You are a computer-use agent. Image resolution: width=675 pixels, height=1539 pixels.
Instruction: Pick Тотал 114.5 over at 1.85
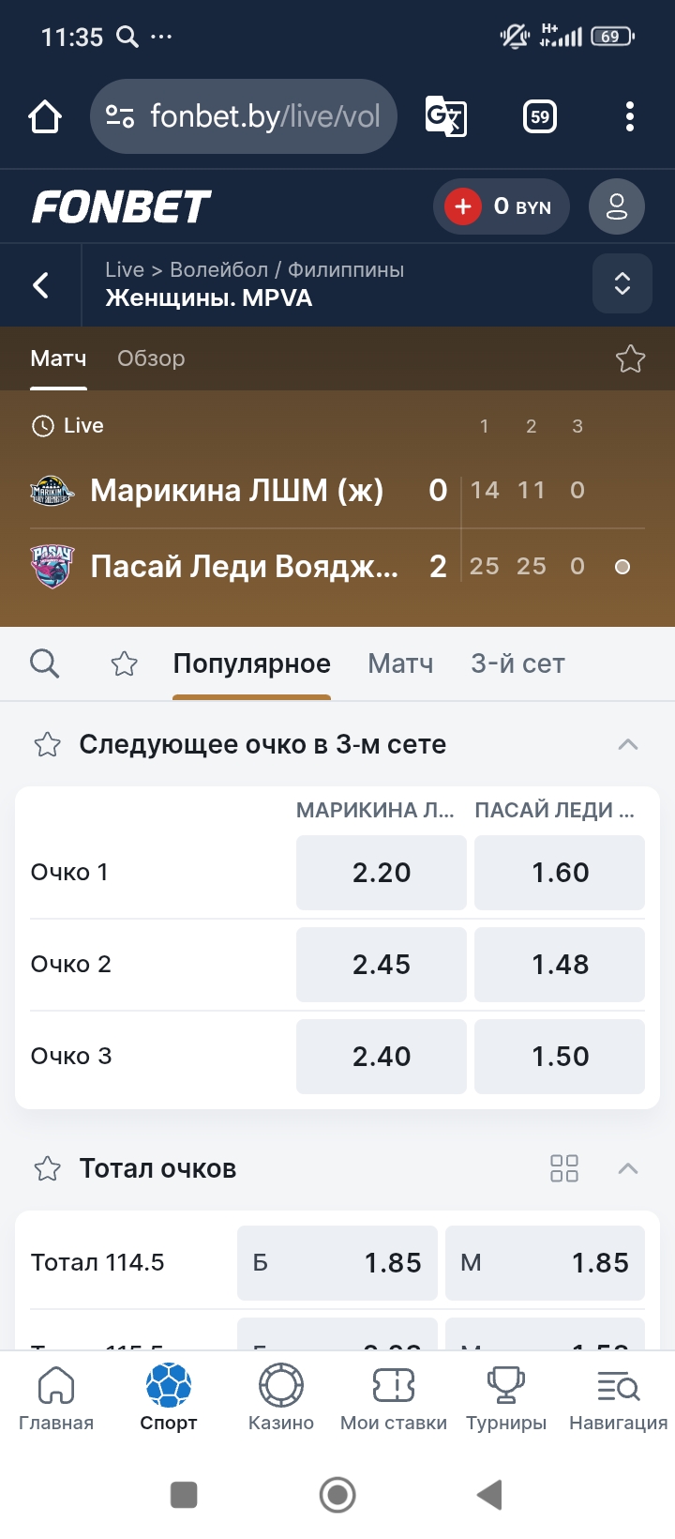[x=337, y=1263]
